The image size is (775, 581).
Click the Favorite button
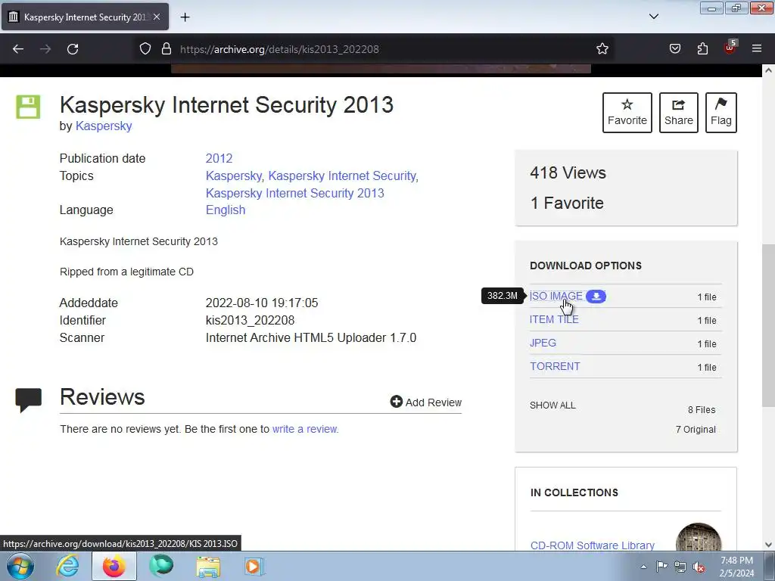point(627,113)
